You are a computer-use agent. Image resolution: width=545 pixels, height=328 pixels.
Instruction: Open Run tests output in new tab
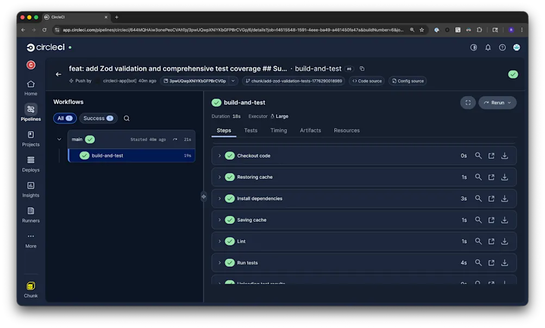pos(491,262)
